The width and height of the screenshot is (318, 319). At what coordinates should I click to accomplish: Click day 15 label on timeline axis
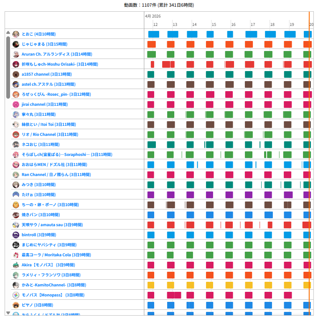214,25
